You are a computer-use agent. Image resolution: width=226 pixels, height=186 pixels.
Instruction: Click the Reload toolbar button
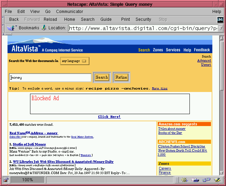[50, 19]
